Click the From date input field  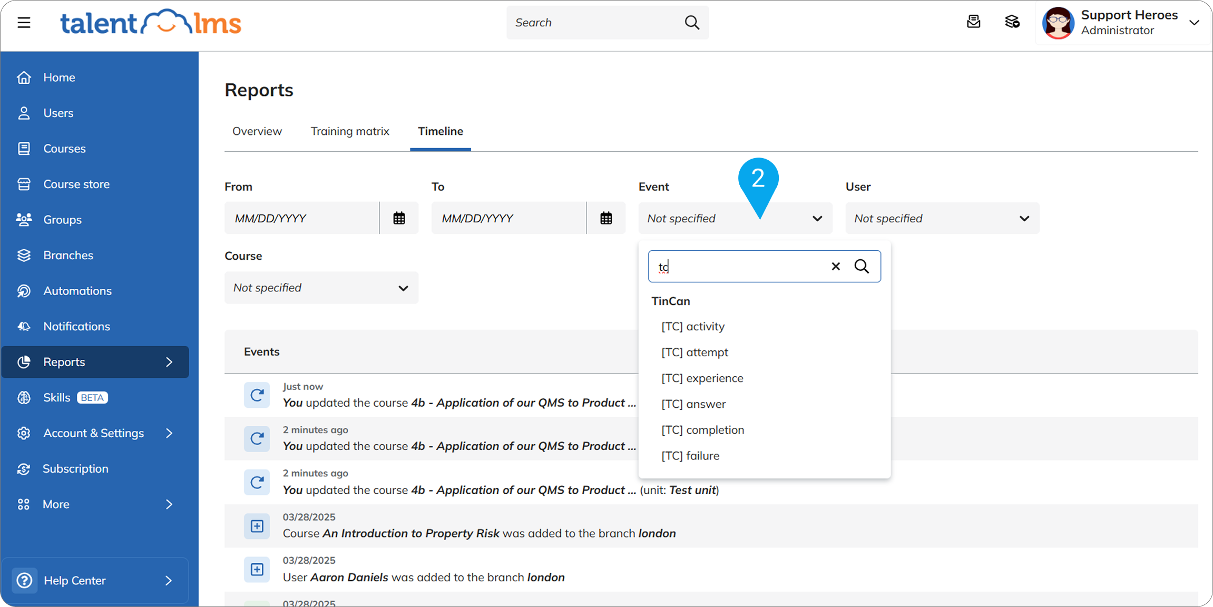[302, 218]
